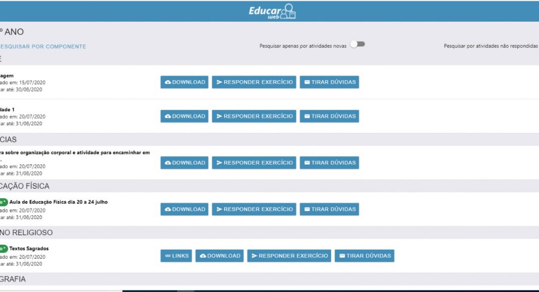The width and height of the screenshot is (539, 292).
Task: Answer the Atividade 1 exercise
Action: [254, 116]
